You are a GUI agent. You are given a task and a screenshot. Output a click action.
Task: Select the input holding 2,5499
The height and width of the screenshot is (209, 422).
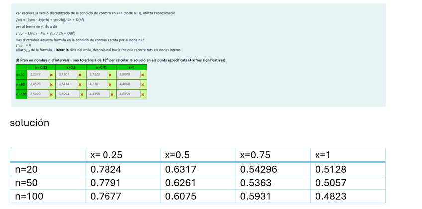pyautogui.click(x=37, y=93)
